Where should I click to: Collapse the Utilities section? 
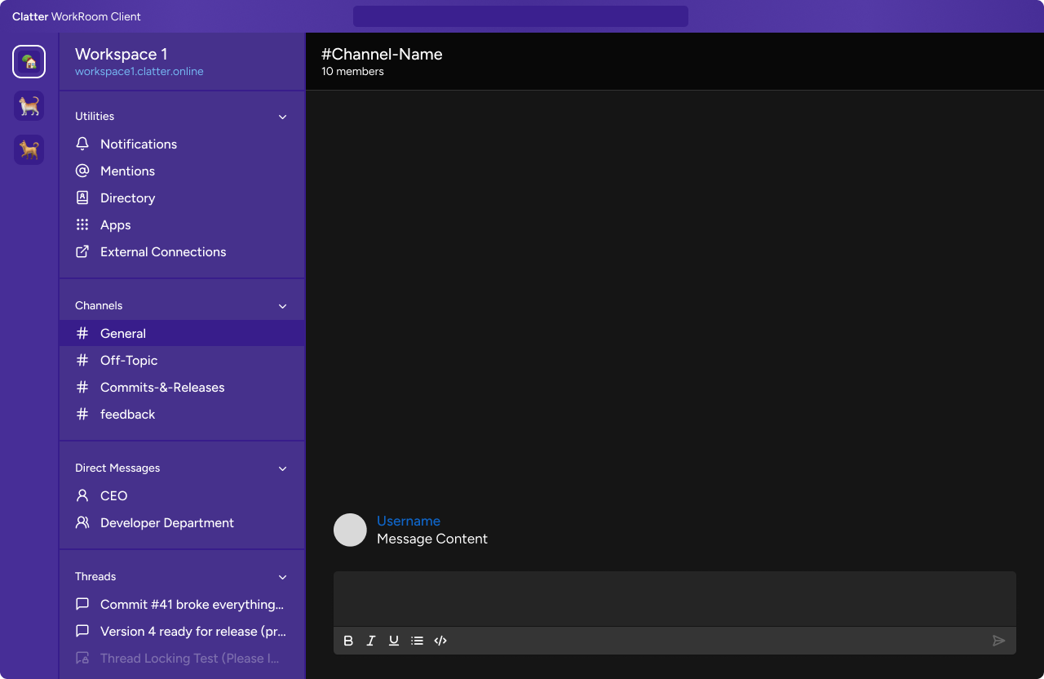[x=282, y=117]
